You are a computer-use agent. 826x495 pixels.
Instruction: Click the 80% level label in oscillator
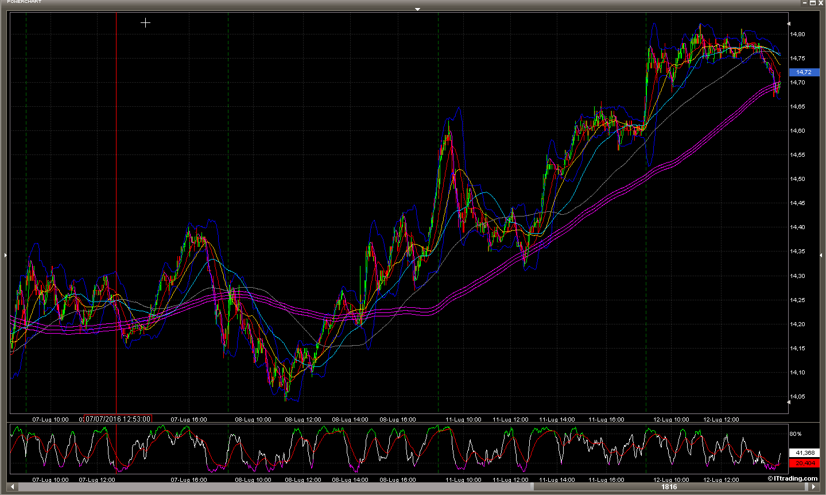(796, 434)
